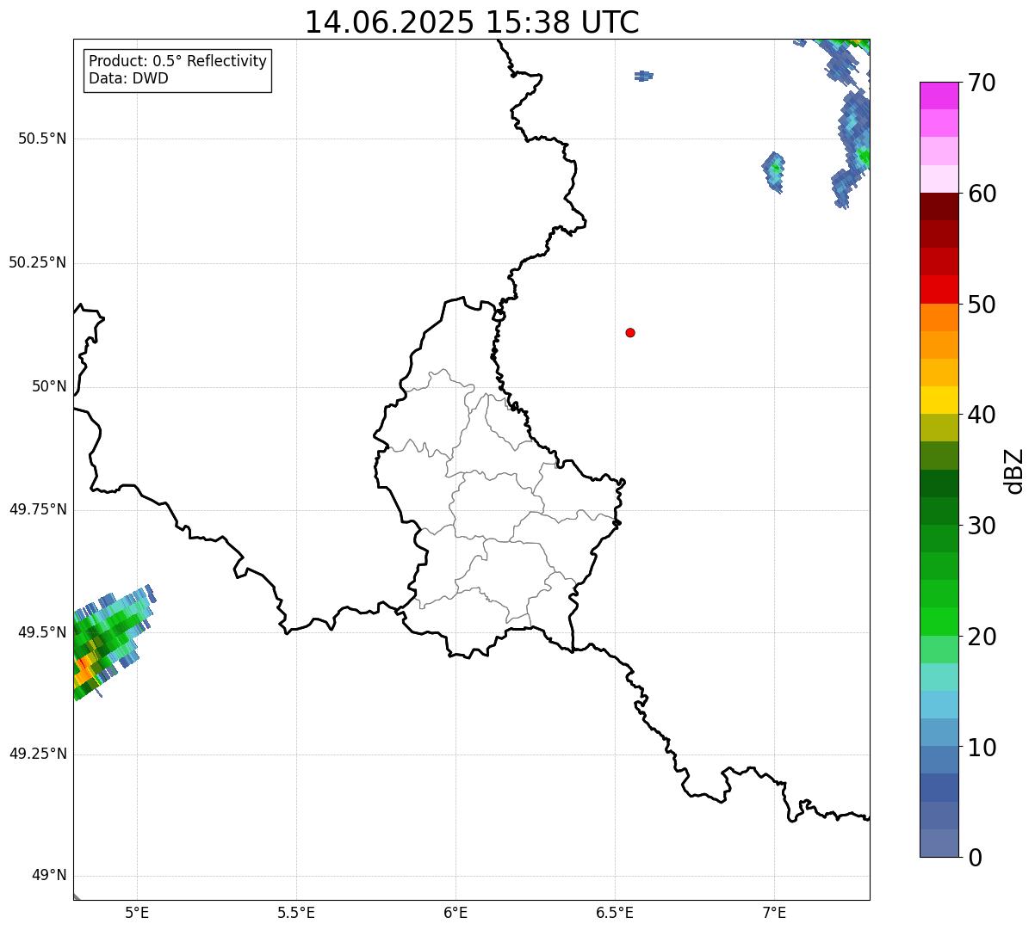Click the dBZ colorbar axis label
The height and width of the screenshot is (930, 1035).
(x=1015, y=471)
